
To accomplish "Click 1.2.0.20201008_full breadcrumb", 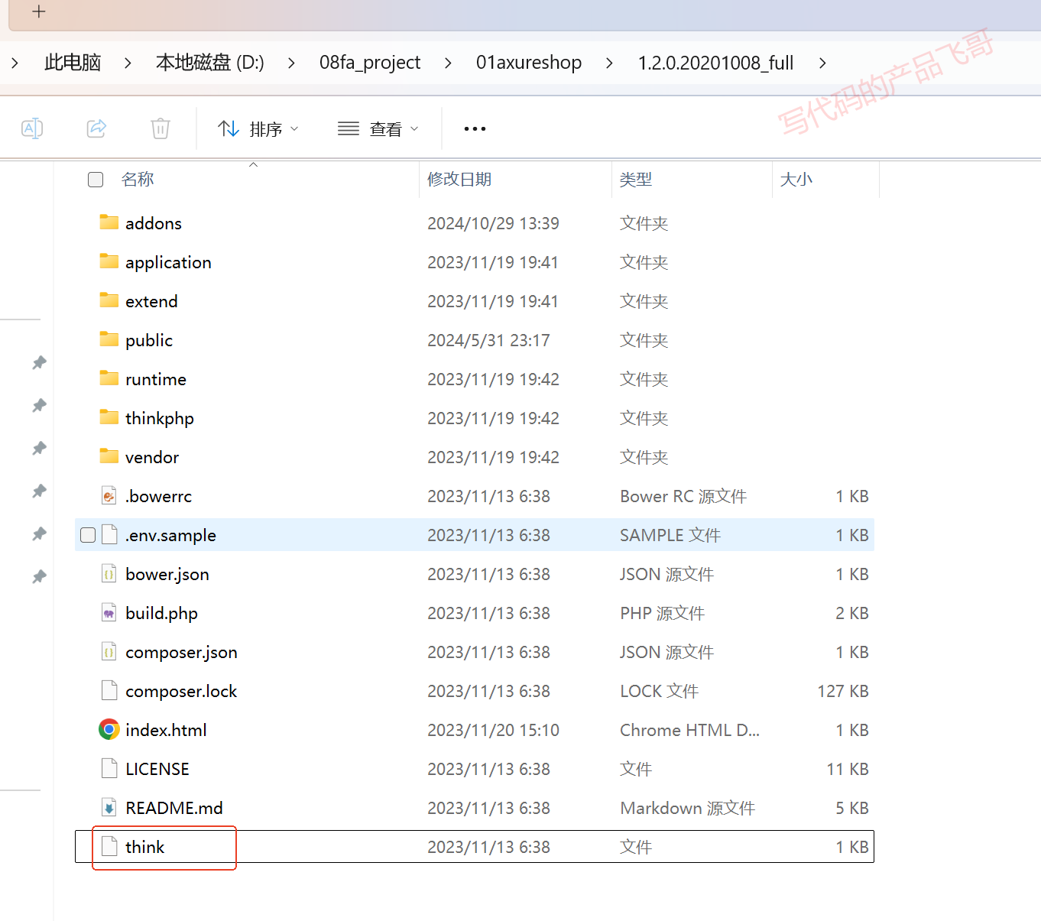I will (716, 63).
